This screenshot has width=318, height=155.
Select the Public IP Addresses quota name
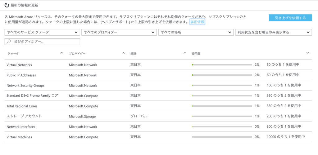[x=21, y=75]
